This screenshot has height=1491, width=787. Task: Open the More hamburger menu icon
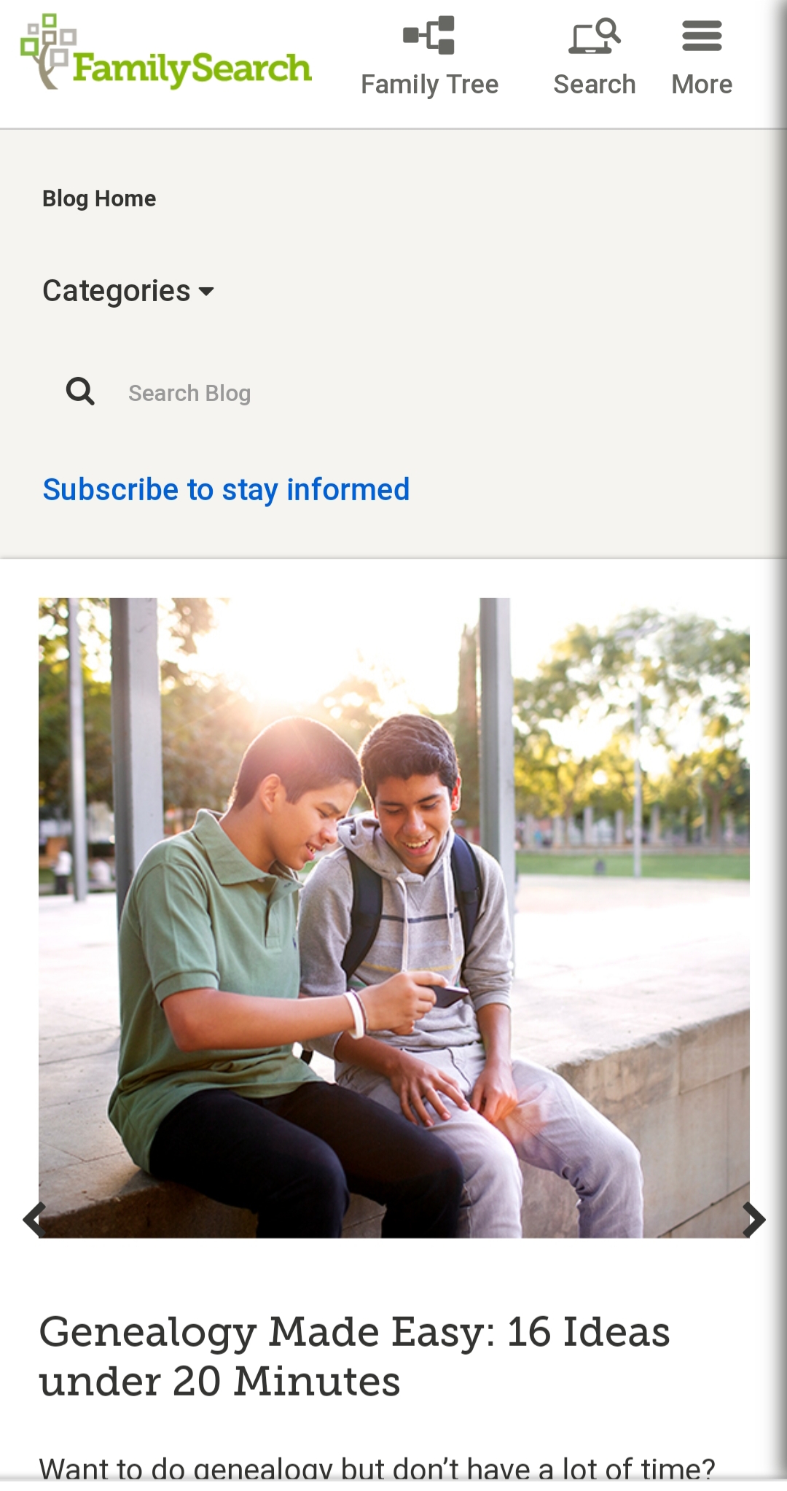702,36
